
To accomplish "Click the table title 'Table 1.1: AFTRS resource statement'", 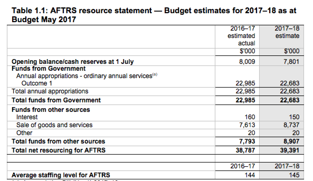I will (x=82, y=10).
